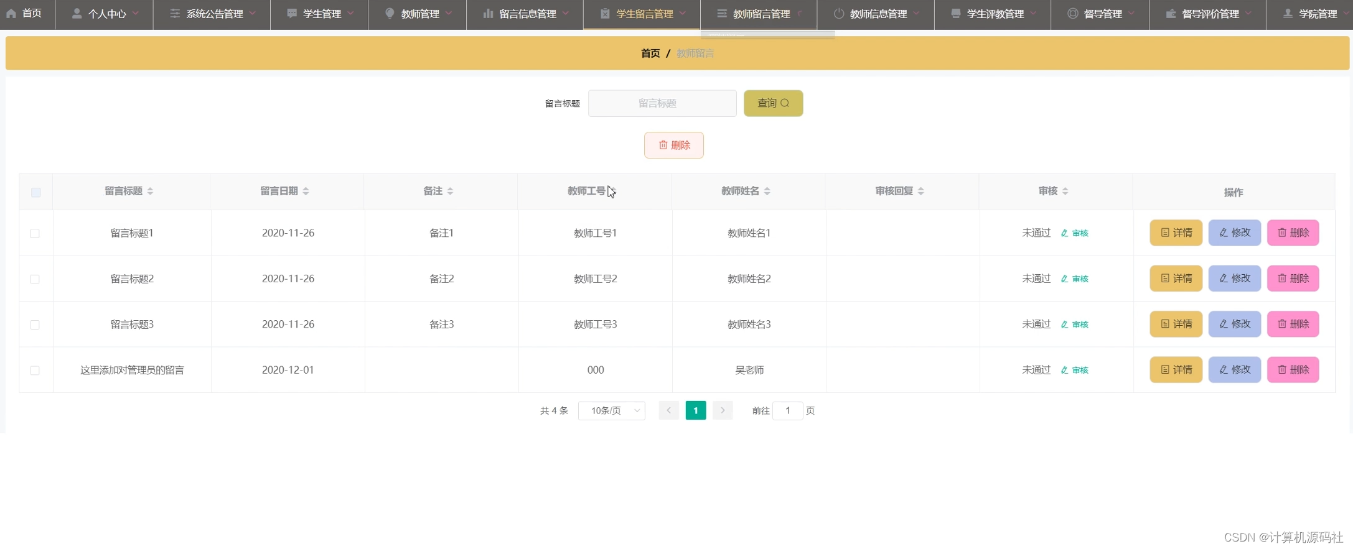
Task: Click 审核 pencil link for 留言标题1 row
Action: tap(1075, 233)
